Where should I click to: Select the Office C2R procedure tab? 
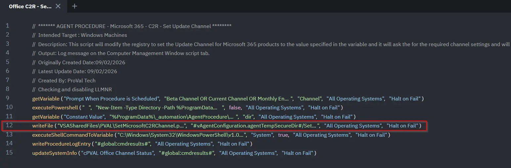point(30,6)
